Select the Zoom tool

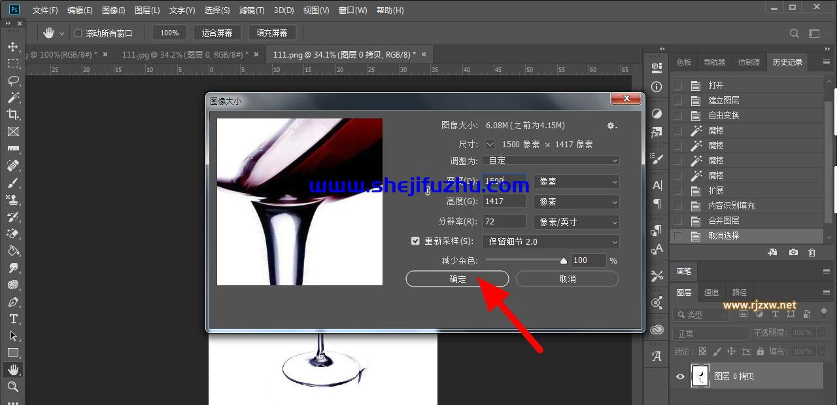pos(13,387)
